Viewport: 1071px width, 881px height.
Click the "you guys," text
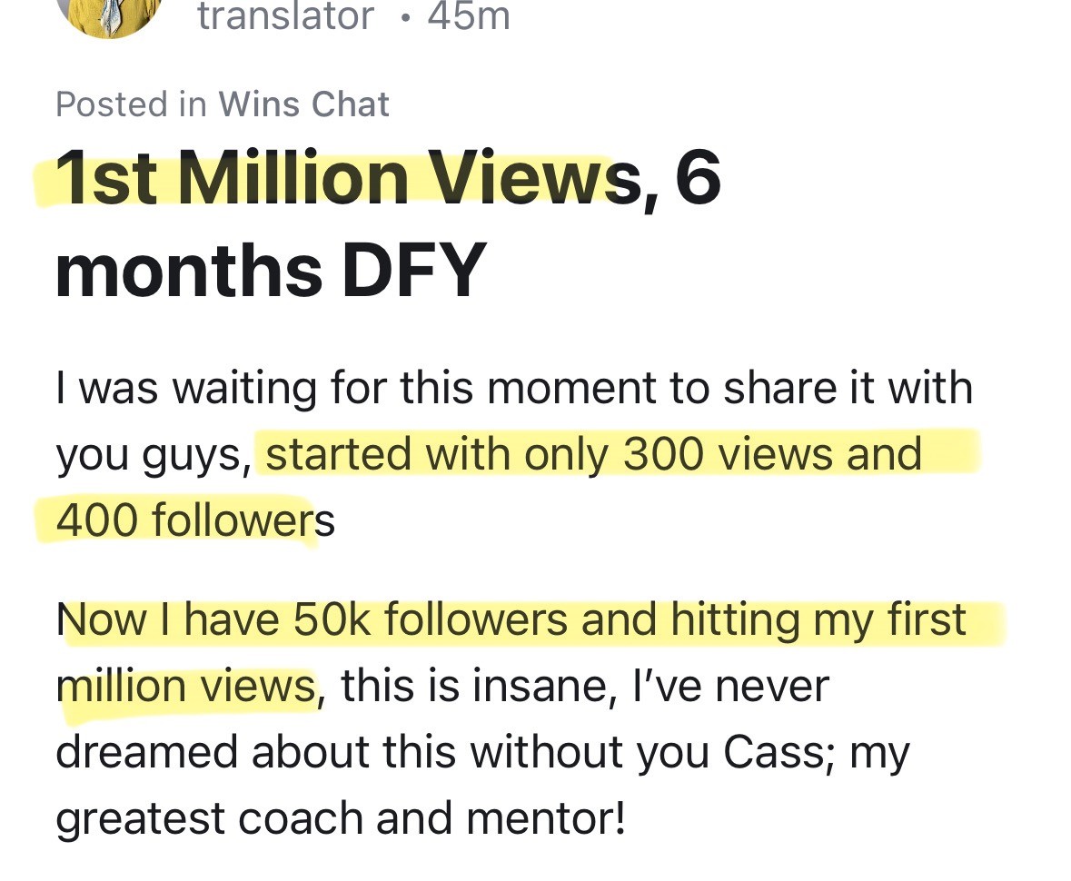point(154,456)
